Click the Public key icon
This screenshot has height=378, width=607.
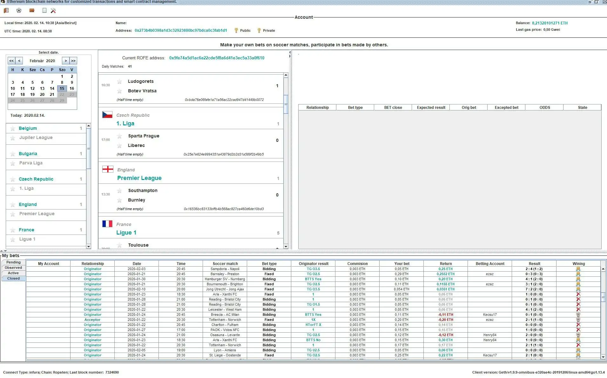[236, 30]
